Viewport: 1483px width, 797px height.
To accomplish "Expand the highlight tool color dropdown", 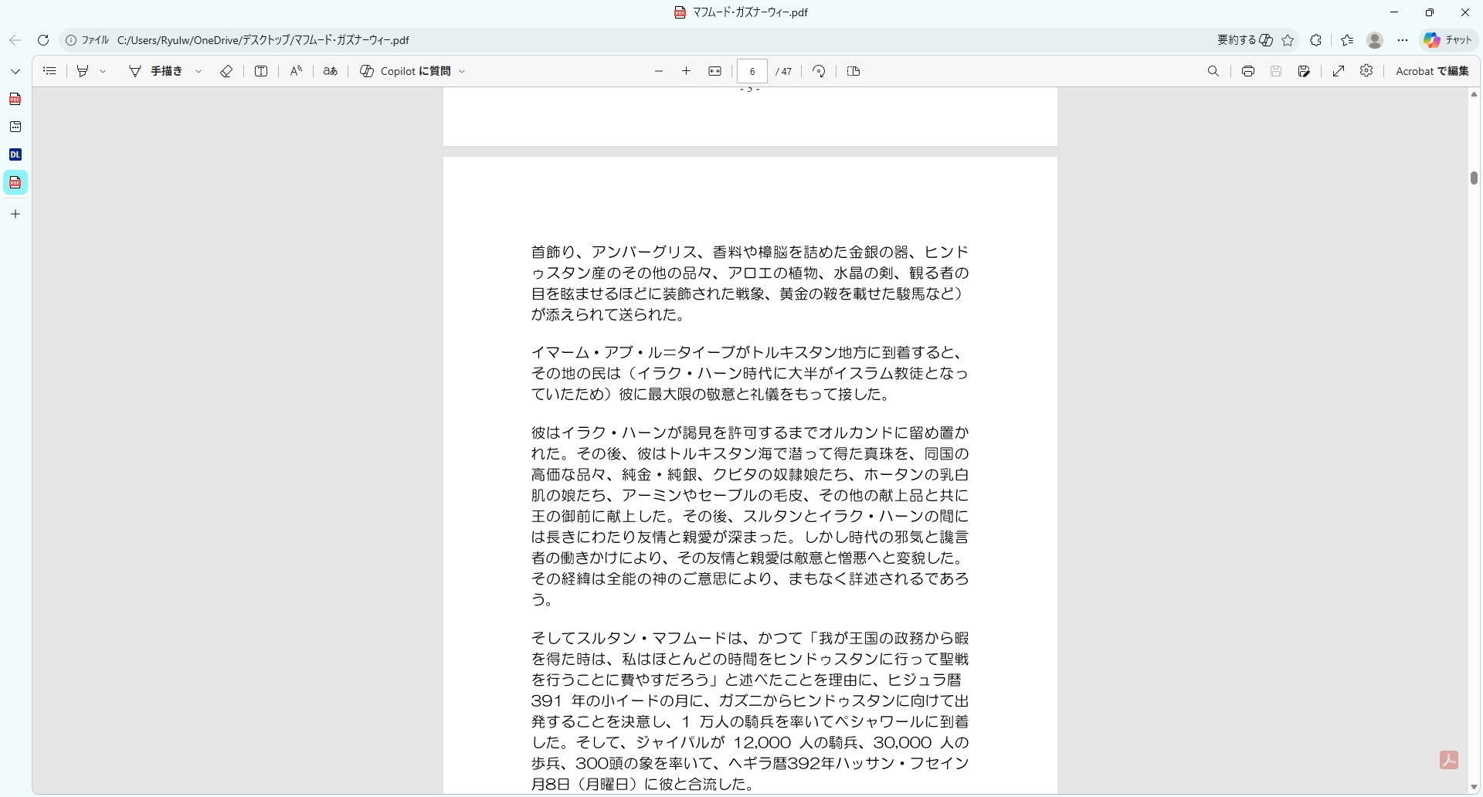I will click(103, 71).
